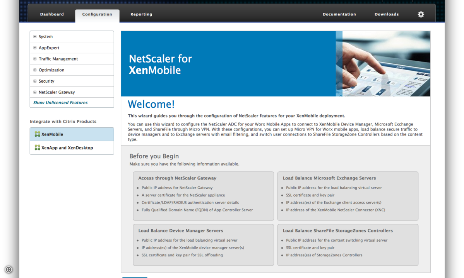Click the Welcome! heading
Screen dimensions: 464x278
click(151, 104)
